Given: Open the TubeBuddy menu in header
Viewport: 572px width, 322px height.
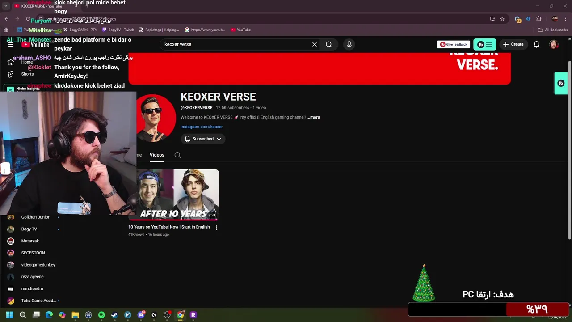Looking at the screenshot, I should [x=485, y=44].
